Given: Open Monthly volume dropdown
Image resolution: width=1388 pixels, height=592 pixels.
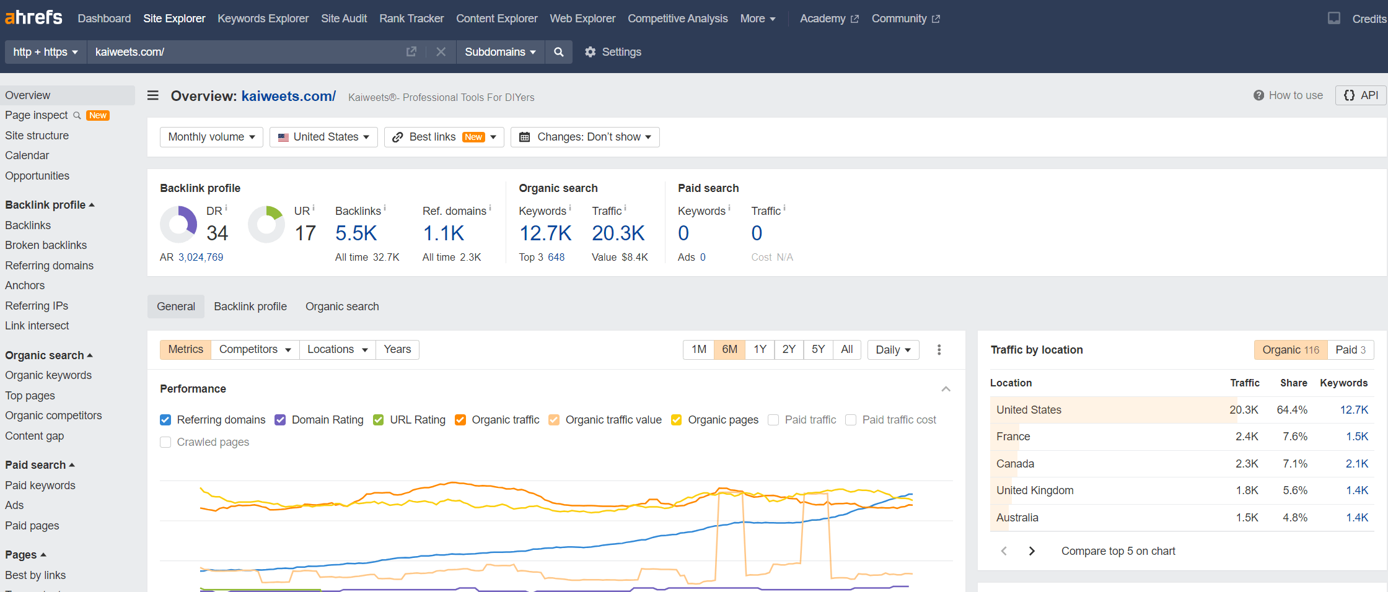Looking at the screenshot, I should [211, 137].
